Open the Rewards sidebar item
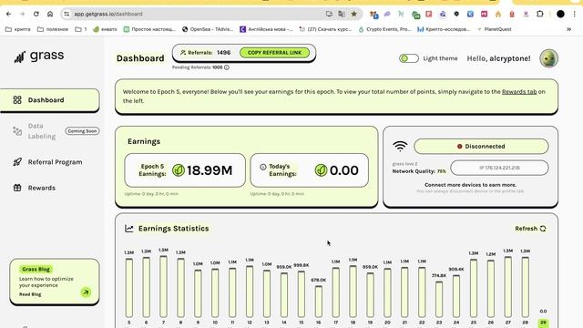583x328 pixels. (x=35, y=188)
